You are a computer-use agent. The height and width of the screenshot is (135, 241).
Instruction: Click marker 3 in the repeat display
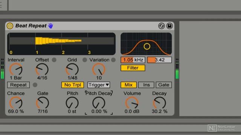(x=89, y=52)
